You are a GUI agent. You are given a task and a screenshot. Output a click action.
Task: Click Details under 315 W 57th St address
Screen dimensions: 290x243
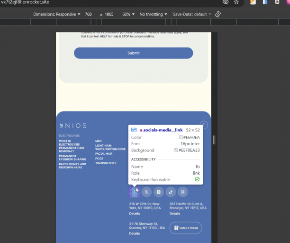[135, 214]
